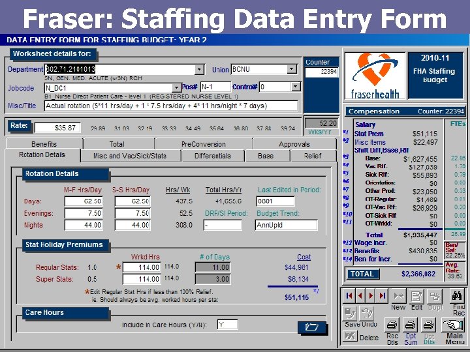This screenshot has height=352, width=470.
Task: Open Find Rec binoculars icon
Action: coord(457,296)
